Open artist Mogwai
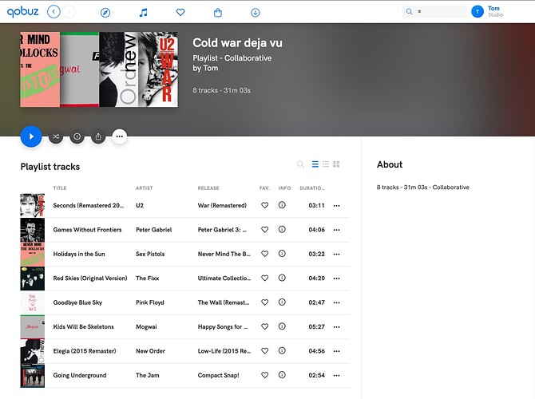535x399 pixels. [x=146, y=326]
